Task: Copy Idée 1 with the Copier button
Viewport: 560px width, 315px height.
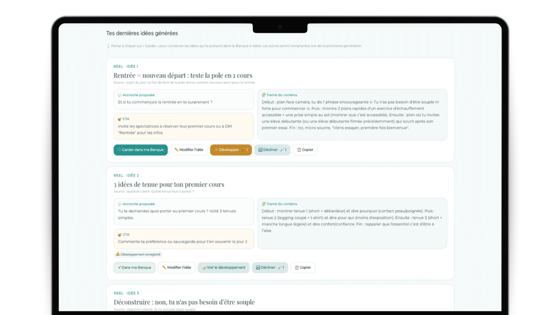Action: (305, 150)
